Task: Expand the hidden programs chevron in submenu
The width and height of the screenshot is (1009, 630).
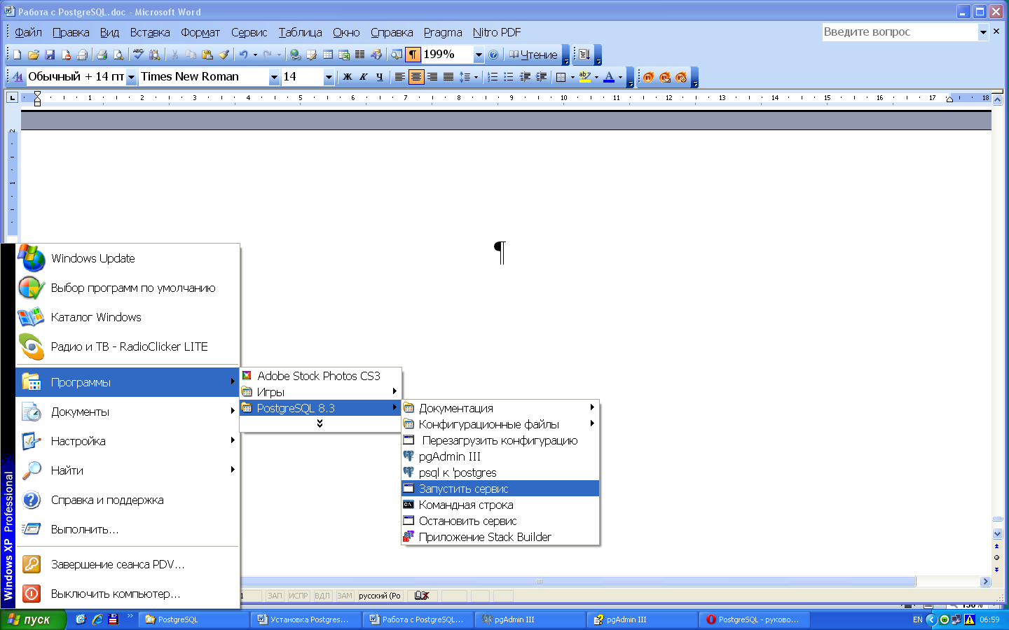Action: [320, 423]
